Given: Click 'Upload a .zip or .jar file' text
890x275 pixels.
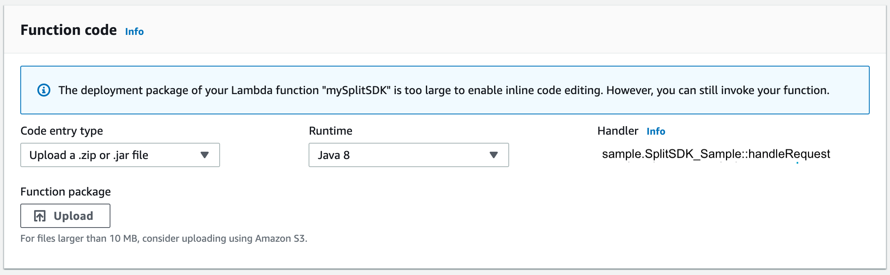Looking at the screenshot, I should point(89,155).
